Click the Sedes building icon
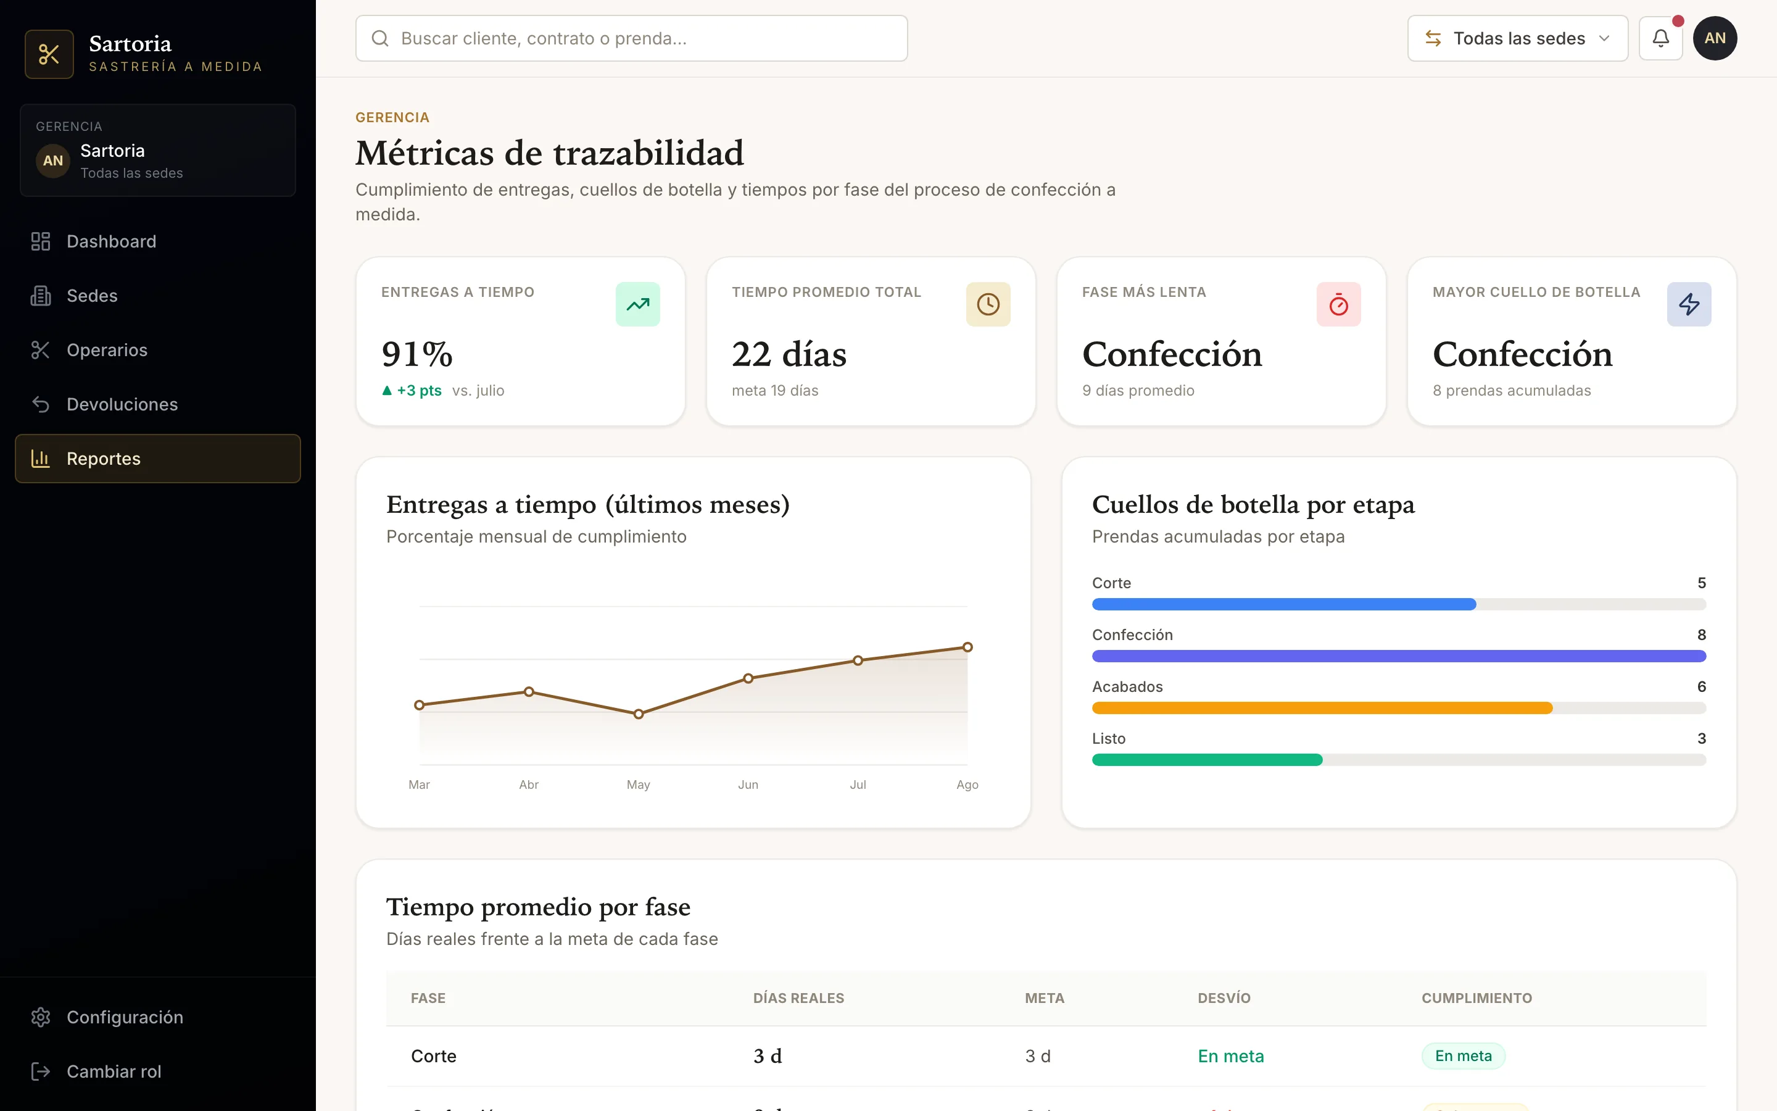This screenshot has height=1111, width=1777. [x=40, y=296]
